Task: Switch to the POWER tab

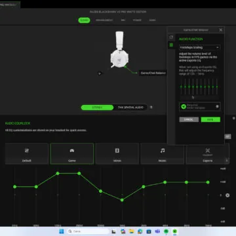Action: (137, 20)
